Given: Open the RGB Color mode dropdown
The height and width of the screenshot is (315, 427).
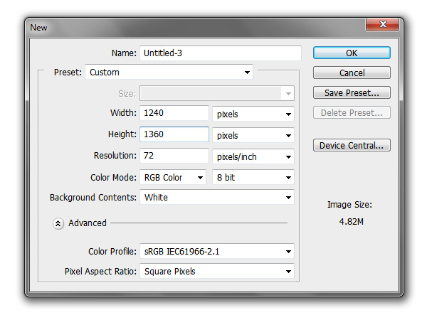Looking at the screenshot, I should 173,177.
